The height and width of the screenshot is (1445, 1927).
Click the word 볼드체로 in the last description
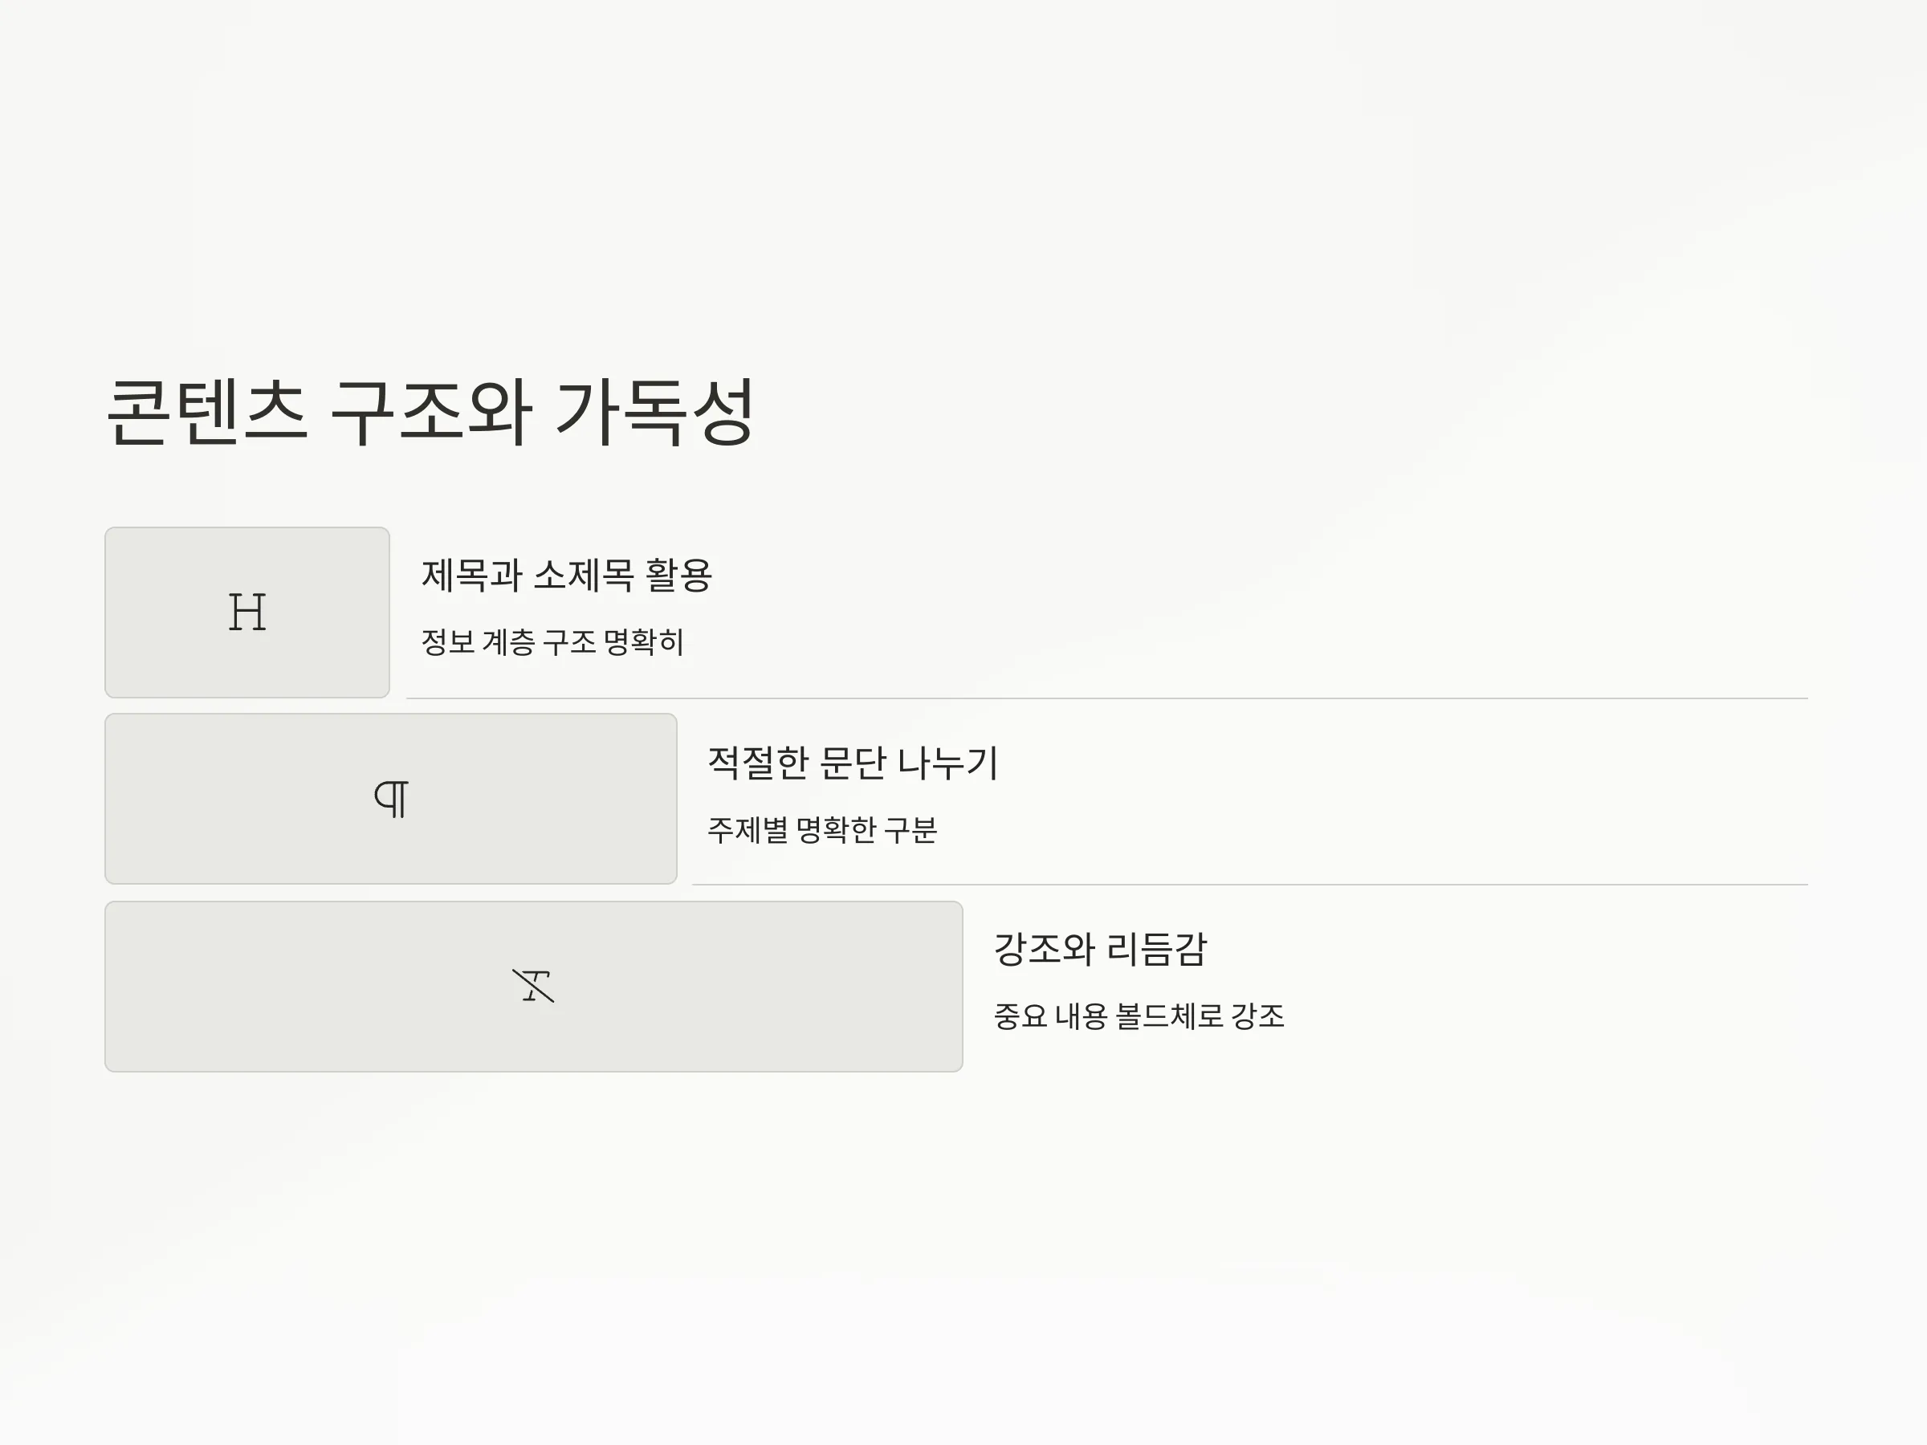[1169, 1016]
